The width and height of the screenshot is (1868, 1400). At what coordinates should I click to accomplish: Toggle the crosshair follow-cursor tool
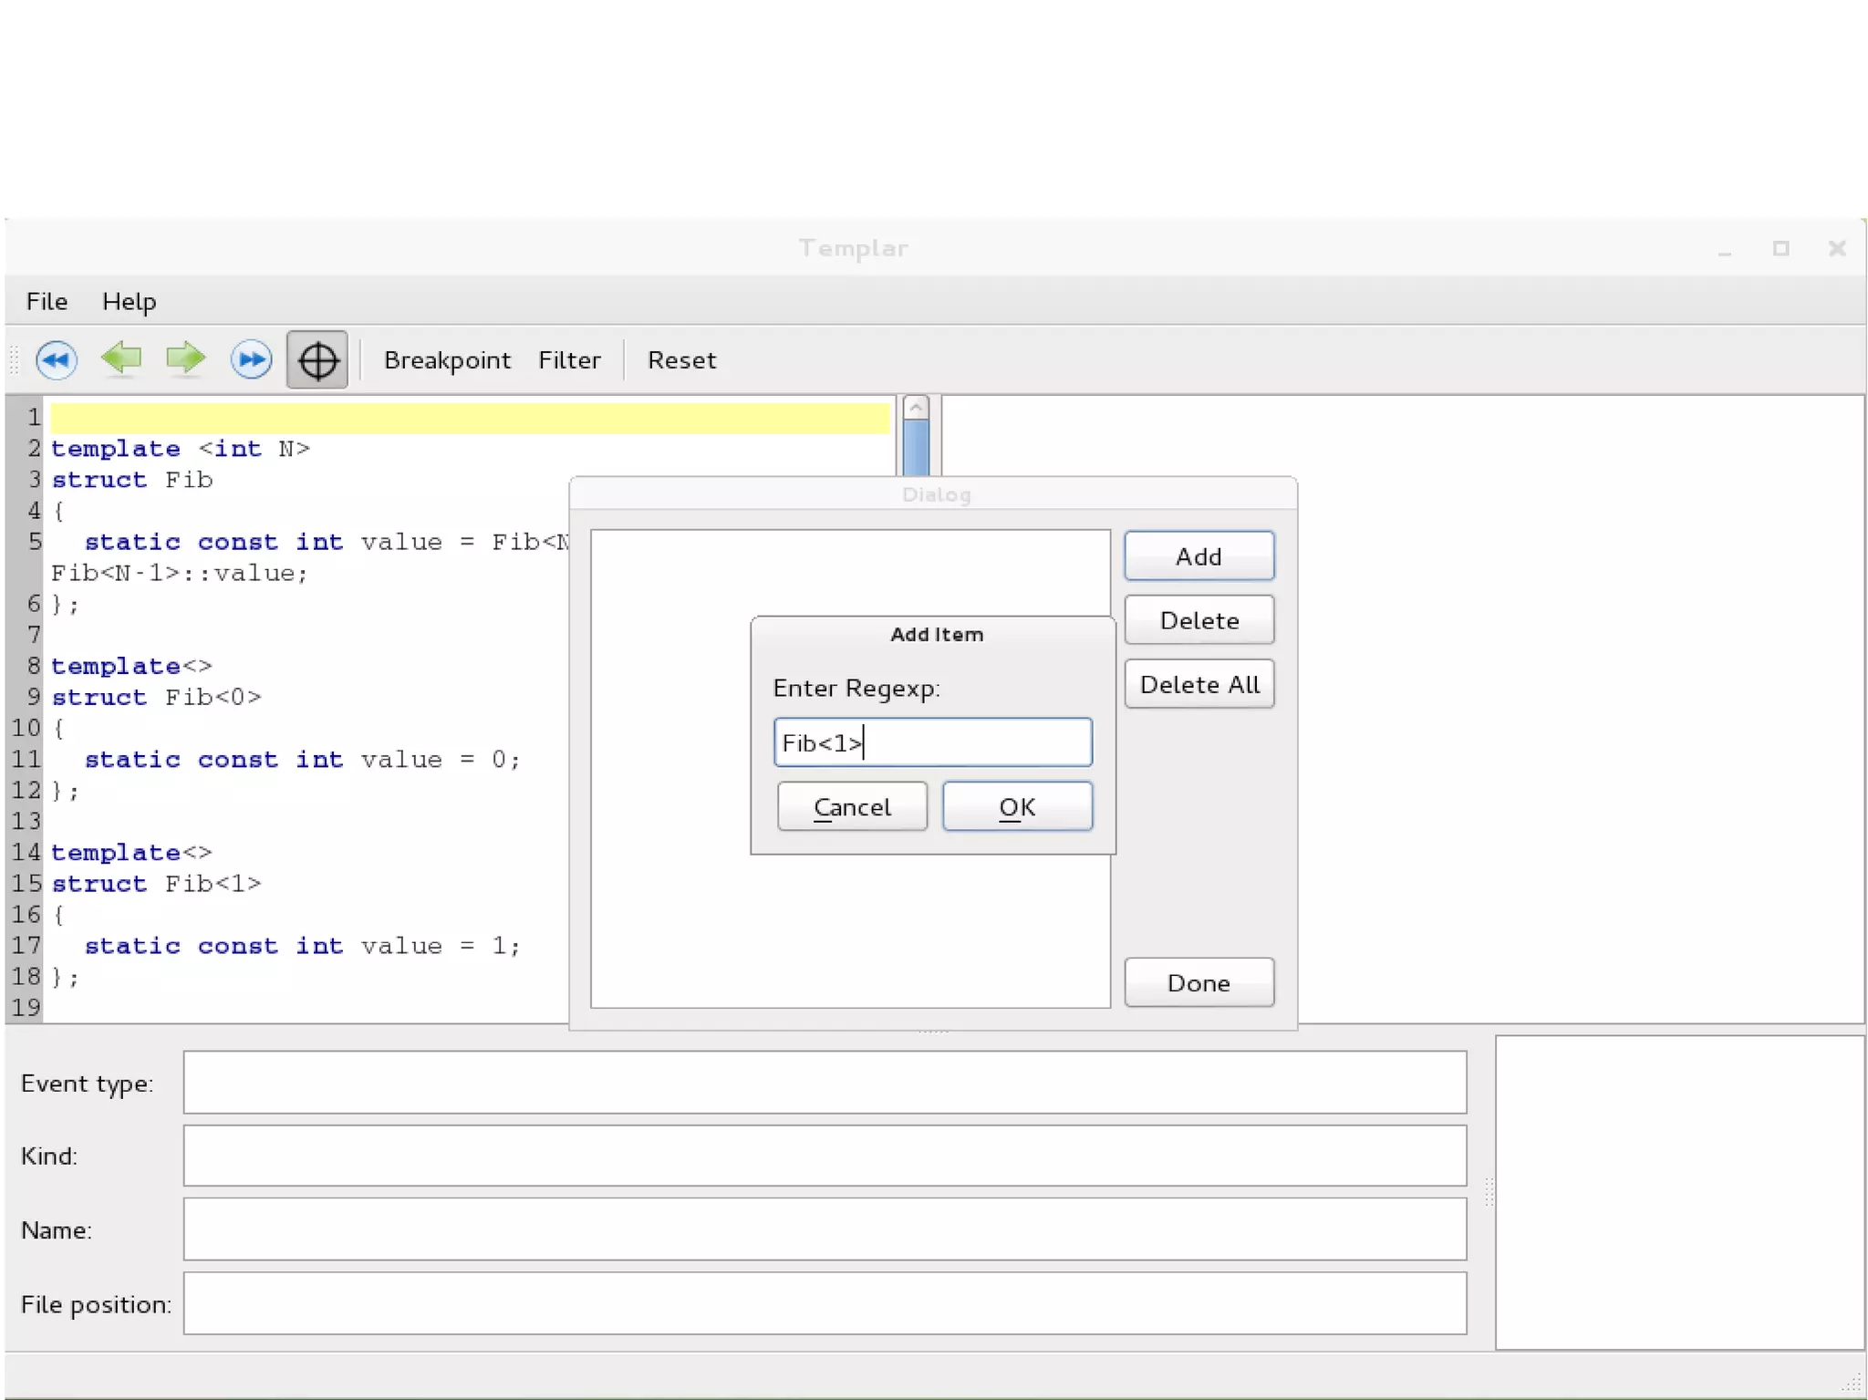[317, 360]
